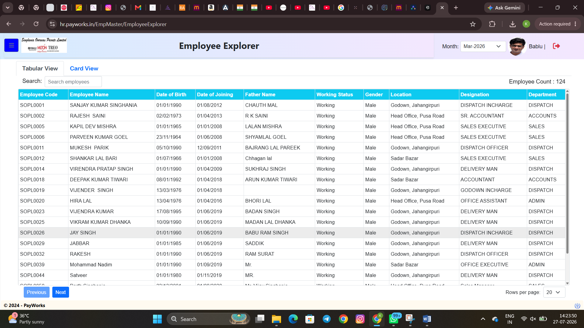View site information icon in address bar
Image resolution: width=584 pixels, height=328 pixels.
(52, 24)
